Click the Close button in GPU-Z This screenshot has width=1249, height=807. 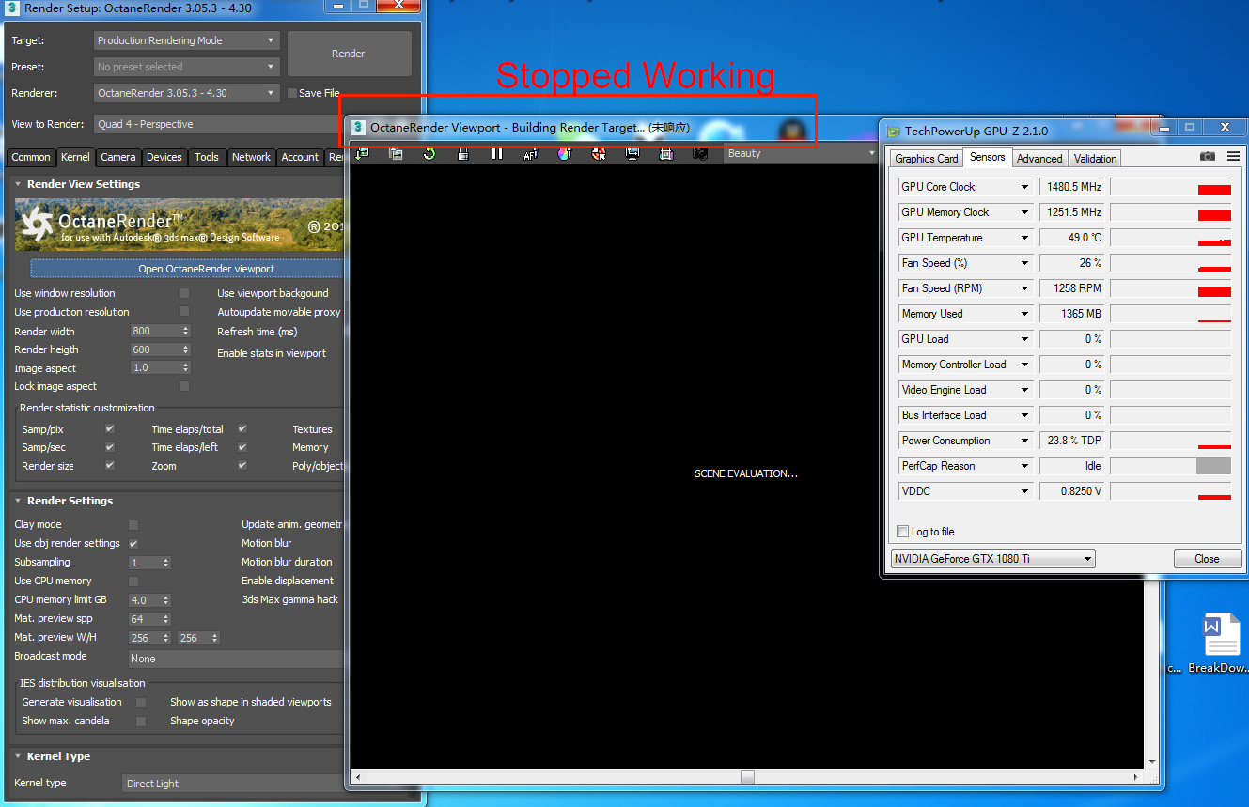tap(1208, 559)
